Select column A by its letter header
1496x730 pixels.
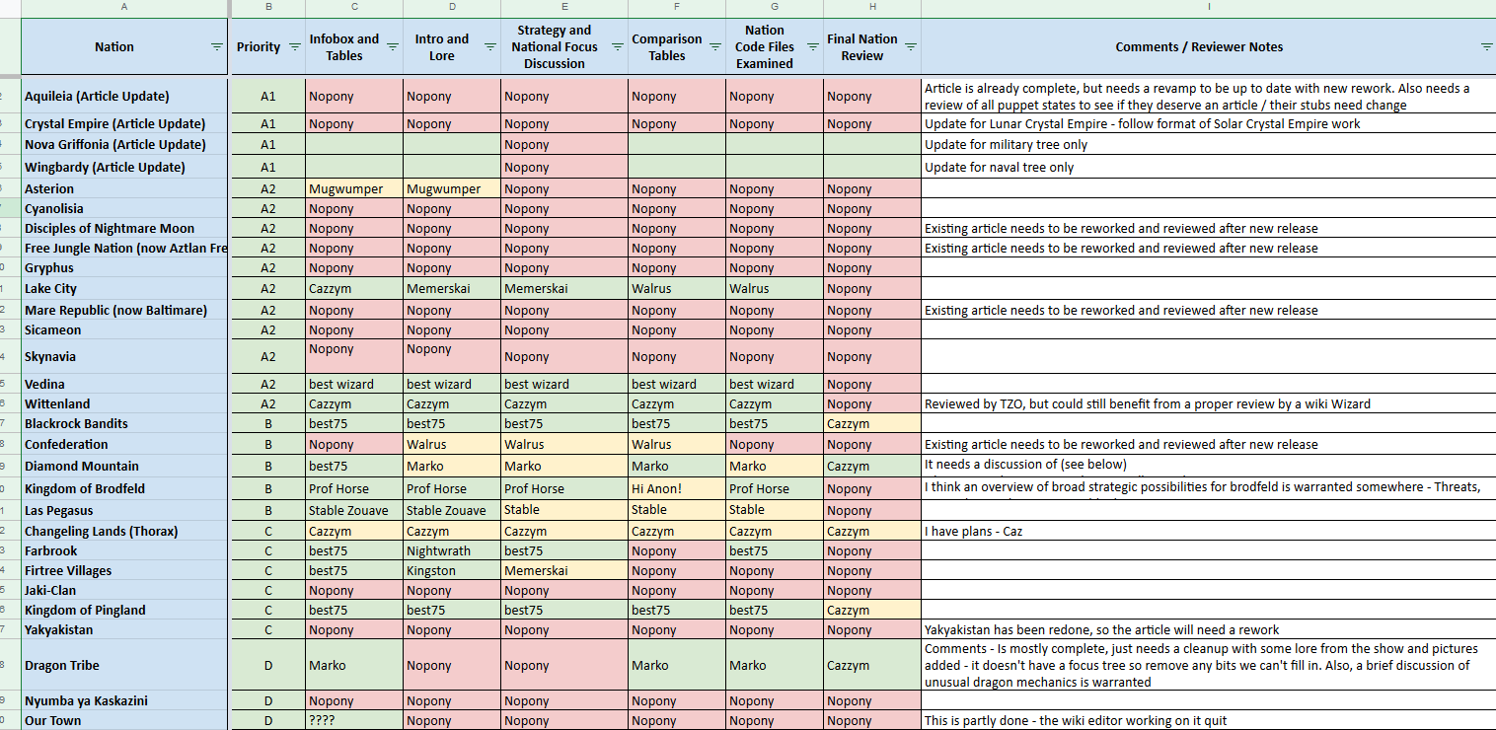pyautogui.click(x=124, y=8)
